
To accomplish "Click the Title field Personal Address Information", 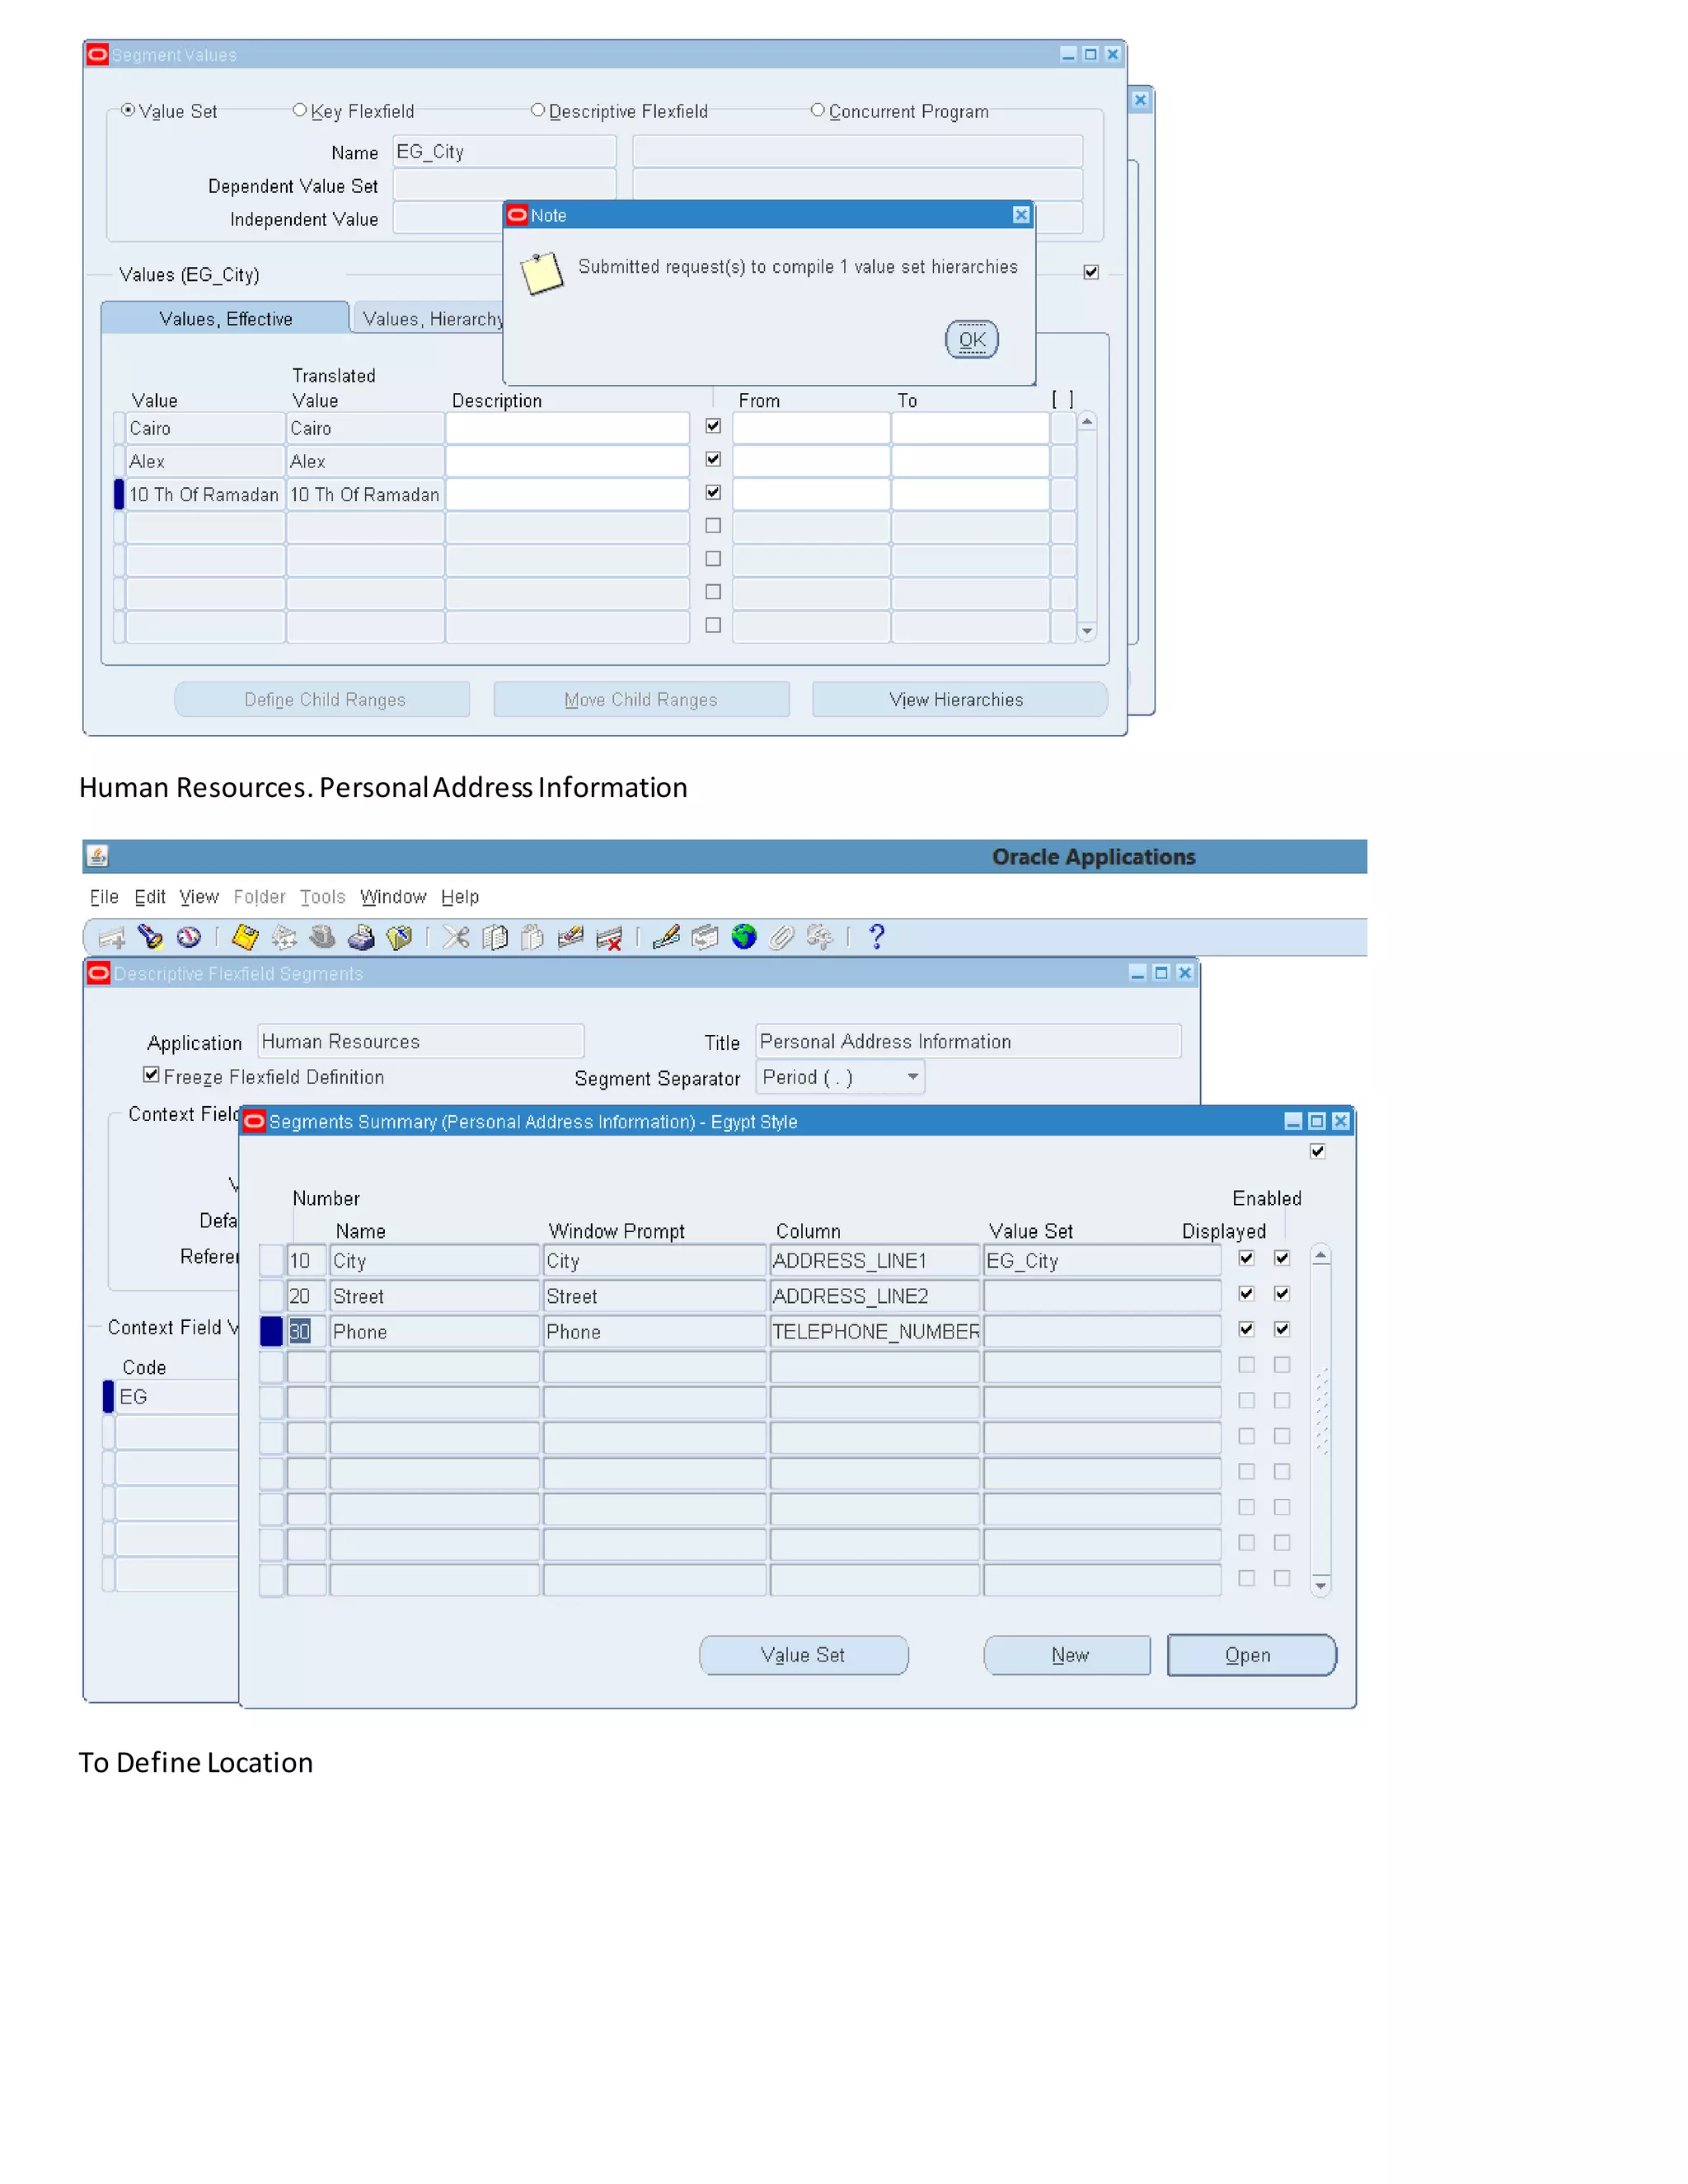I will tap(967, 1042).
